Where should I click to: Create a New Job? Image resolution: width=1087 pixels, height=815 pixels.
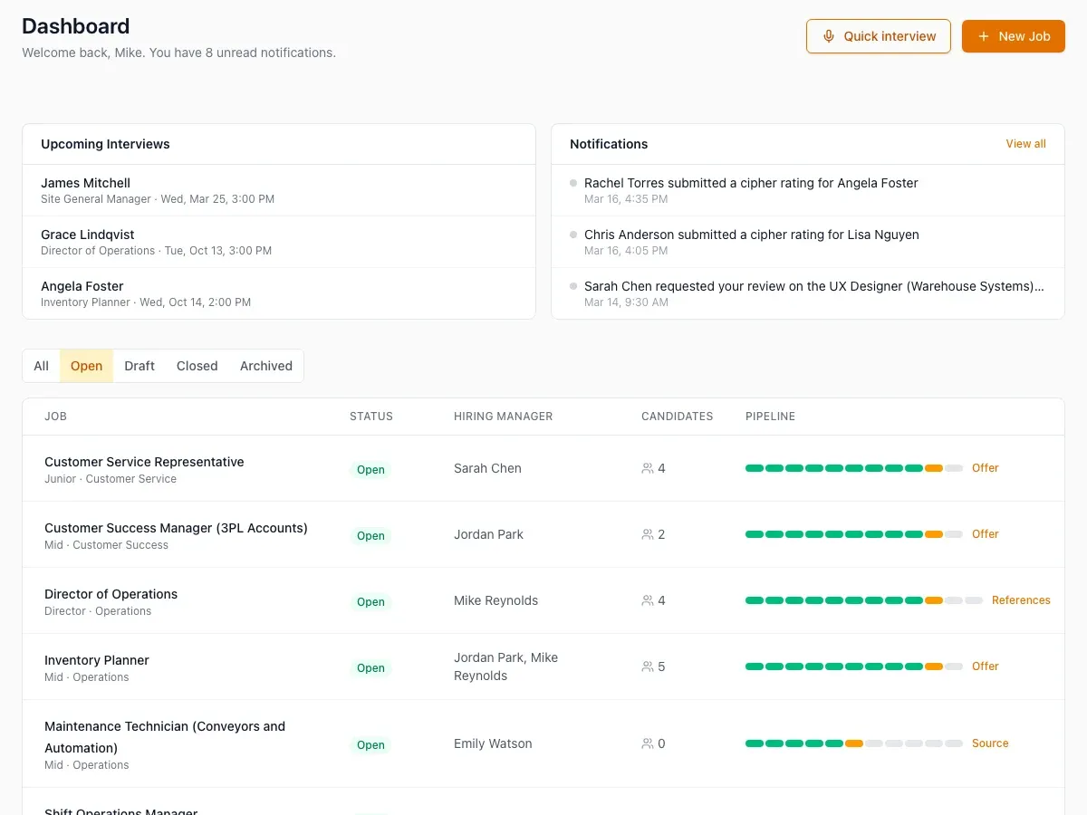1014,36
